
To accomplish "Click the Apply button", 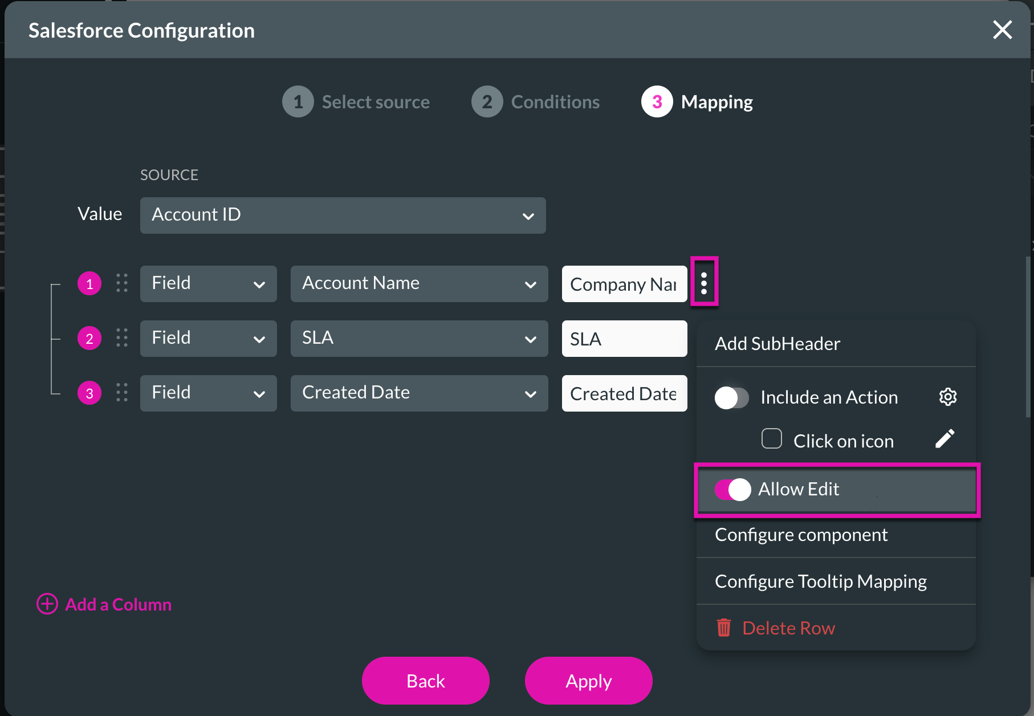I will click(589, 681).
